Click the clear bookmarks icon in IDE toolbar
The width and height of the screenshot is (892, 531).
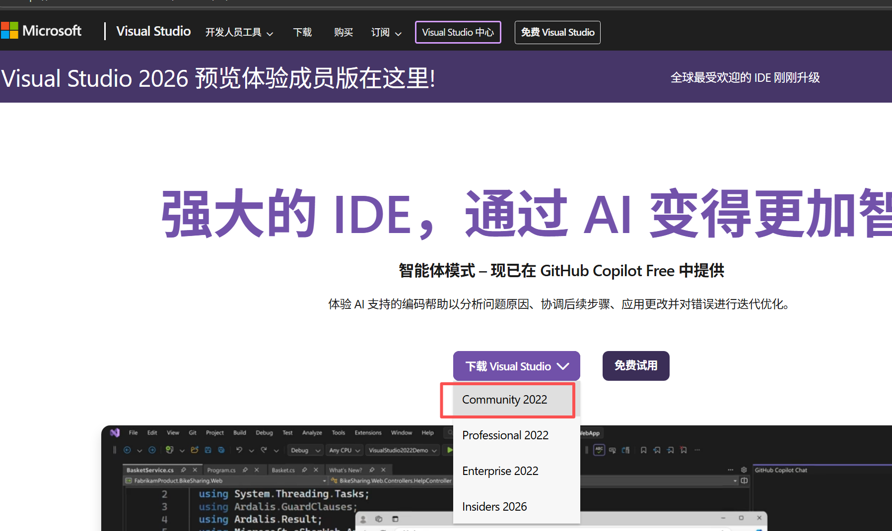[x=684, y=450]
